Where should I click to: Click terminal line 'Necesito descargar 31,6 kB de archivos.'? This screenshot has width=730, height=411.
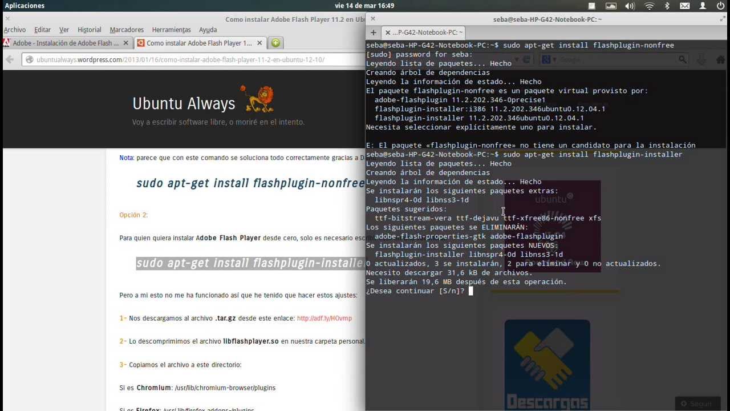pyautogui.click(x=449, y=273)
